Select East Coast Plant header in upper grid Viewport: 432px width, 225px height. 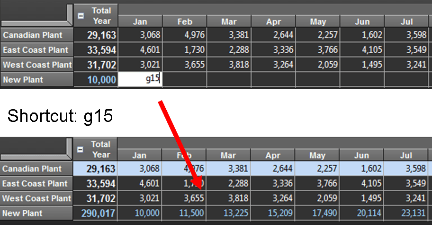pyautogui.click(x=37, y=50)
